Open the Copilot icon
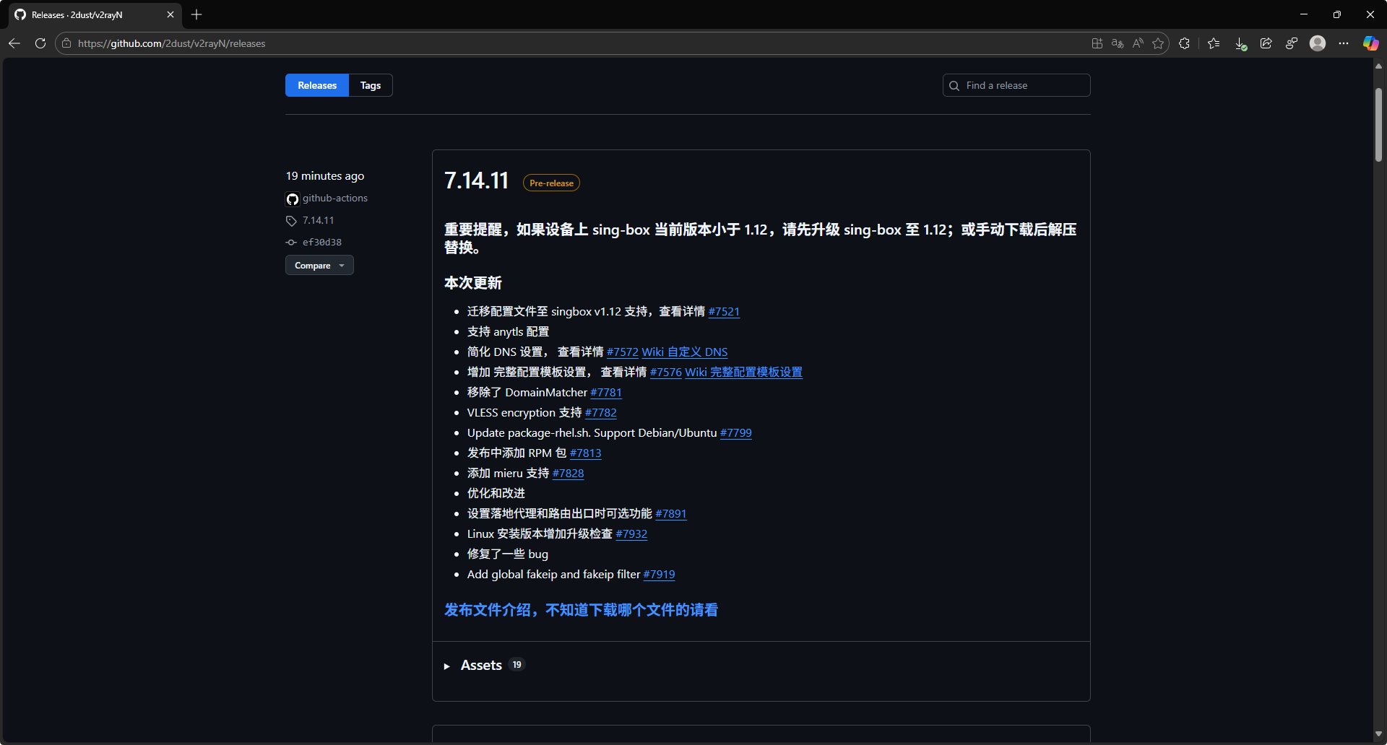 point(1370,43)
